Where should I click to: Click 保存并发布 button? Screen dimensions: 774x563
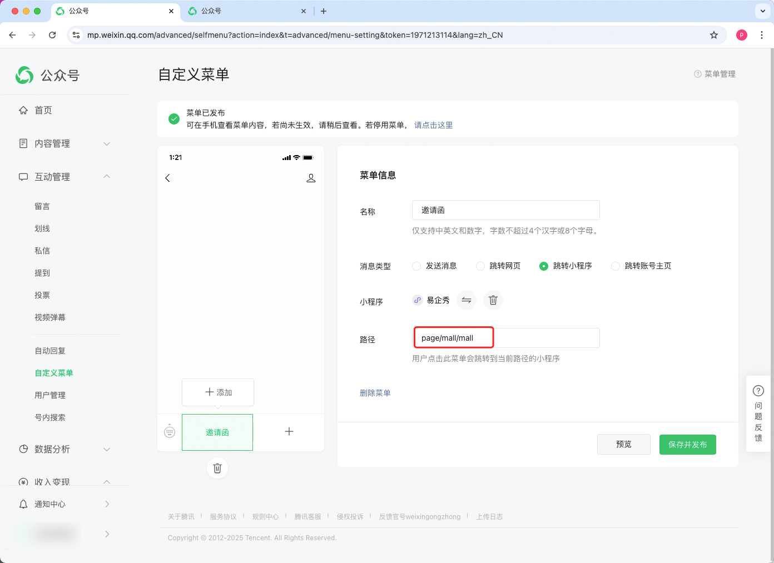click(x=687, y=445)
